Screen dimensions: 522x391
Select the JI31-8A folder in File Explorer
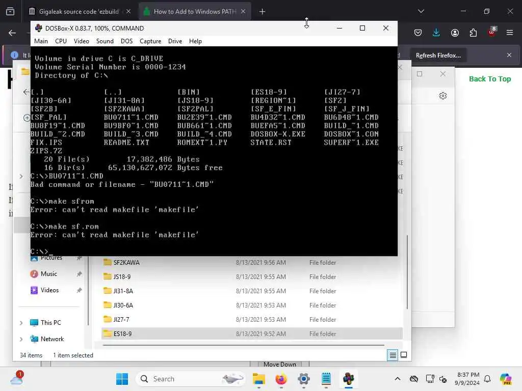pos(251,291)
